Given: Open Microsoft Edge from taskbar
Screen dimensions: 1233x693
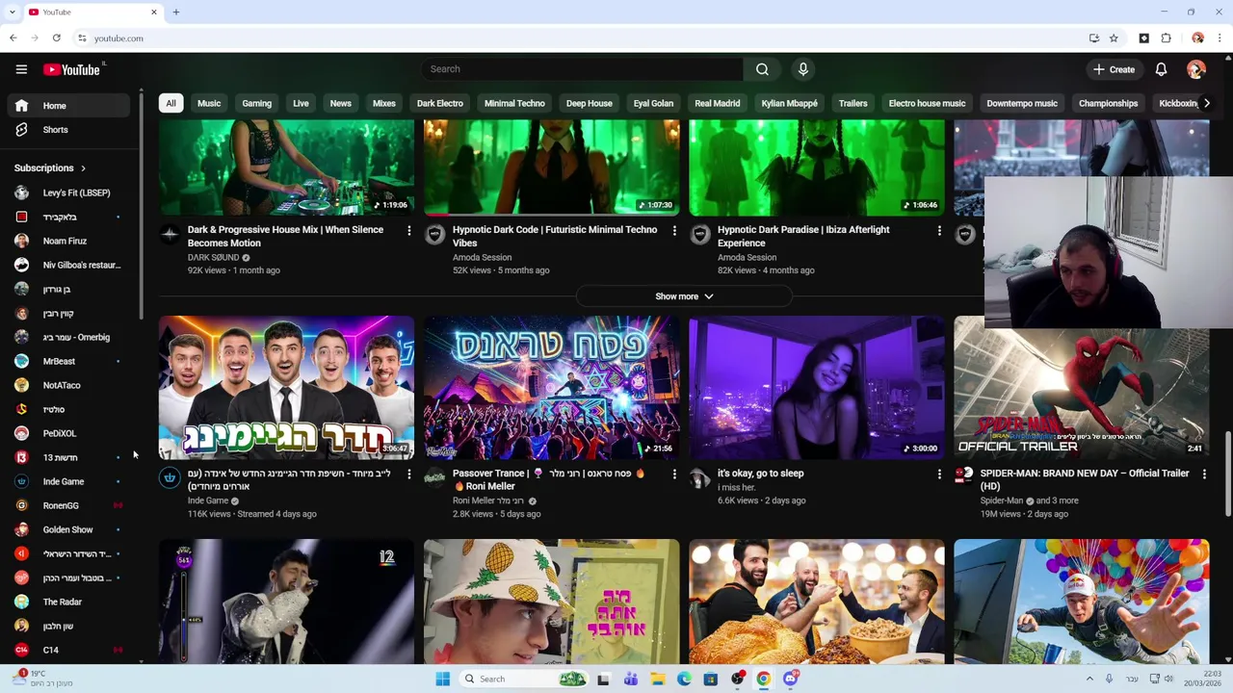Looking at the screenshot, I should pos(684,679).
